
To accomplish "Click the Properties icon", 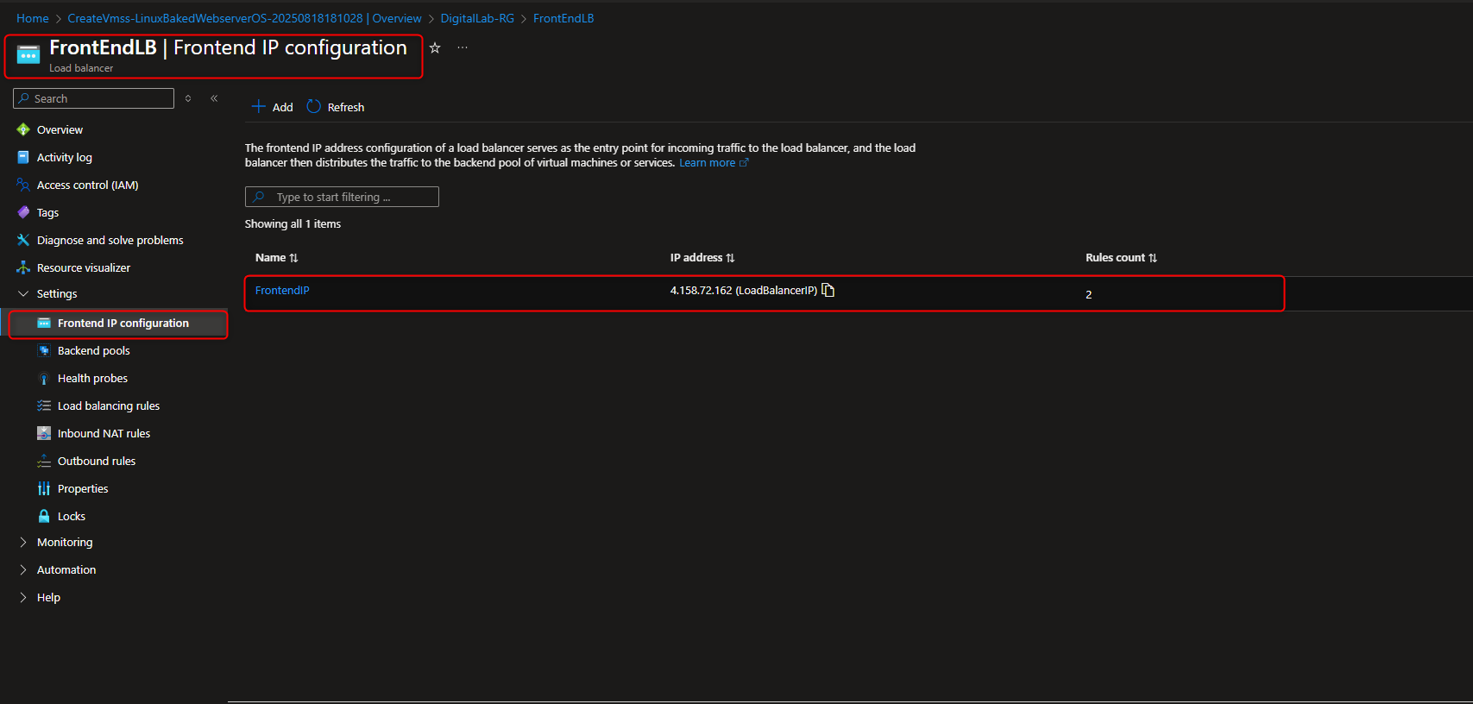I will click(x=44, y=488).
